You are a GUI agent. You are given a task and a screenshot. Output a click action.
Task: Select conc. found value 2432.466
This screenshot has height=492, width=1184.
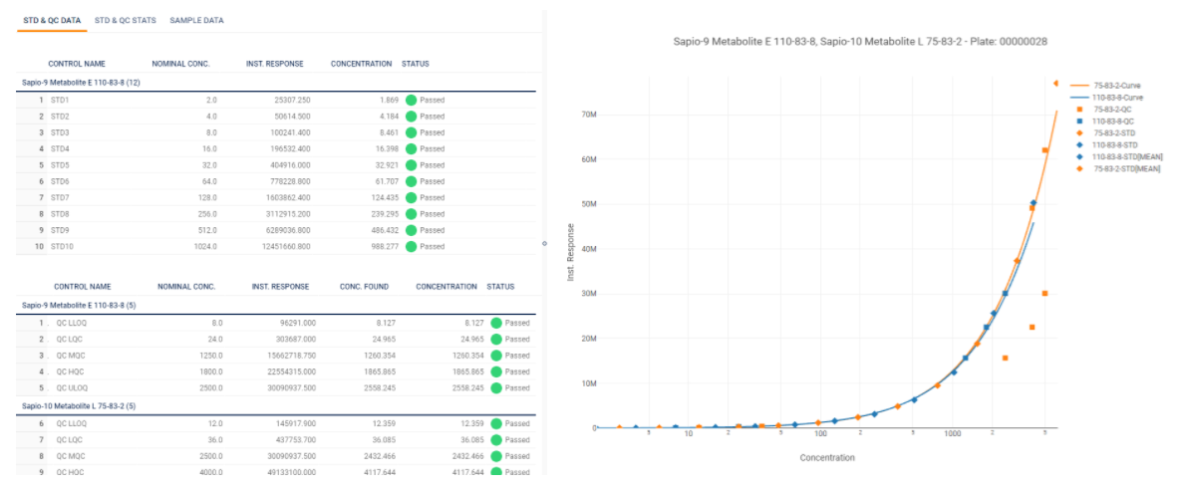click(380, 456)
